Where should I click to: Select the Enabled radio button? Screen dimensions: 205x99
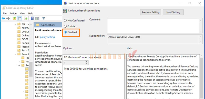[x=65, y=26]
